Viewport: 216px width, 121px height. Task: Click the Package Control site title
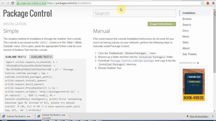tap(28, 13)
